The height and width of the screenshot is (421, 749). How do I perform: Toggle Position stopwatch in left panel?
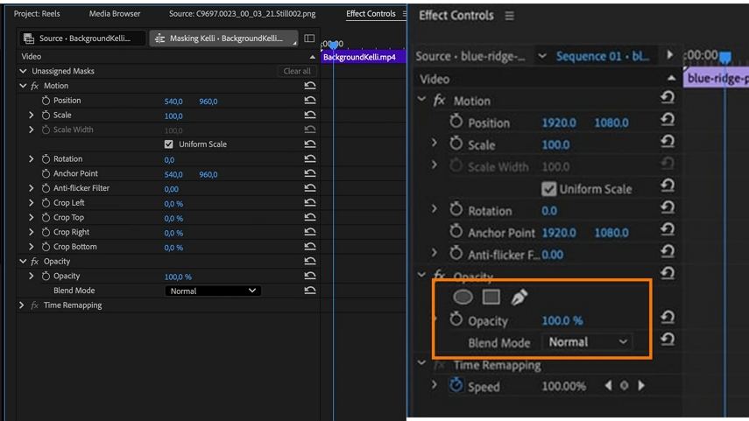pos(46,101)
